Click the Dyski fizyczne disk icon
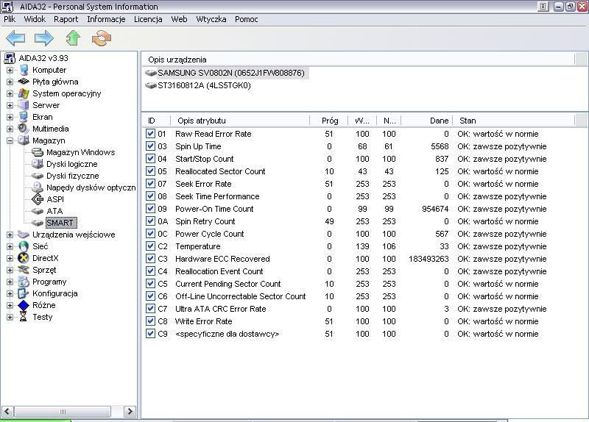Screen dimensions: 589x422 point(38,176)
